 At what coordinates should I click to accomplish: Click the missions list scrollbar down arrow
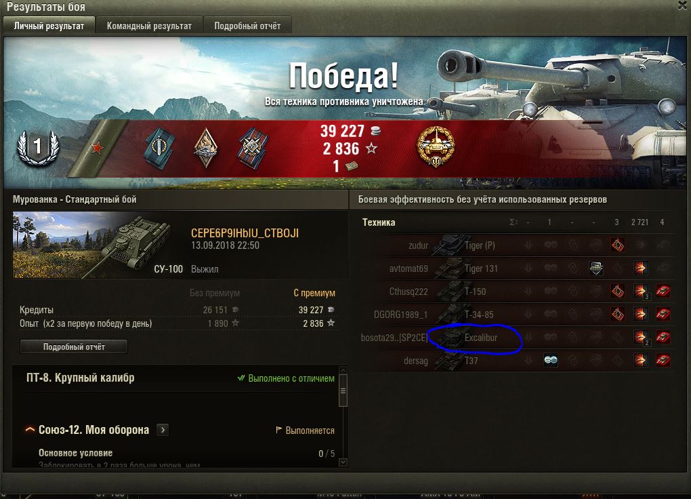(x=343, y=462)
